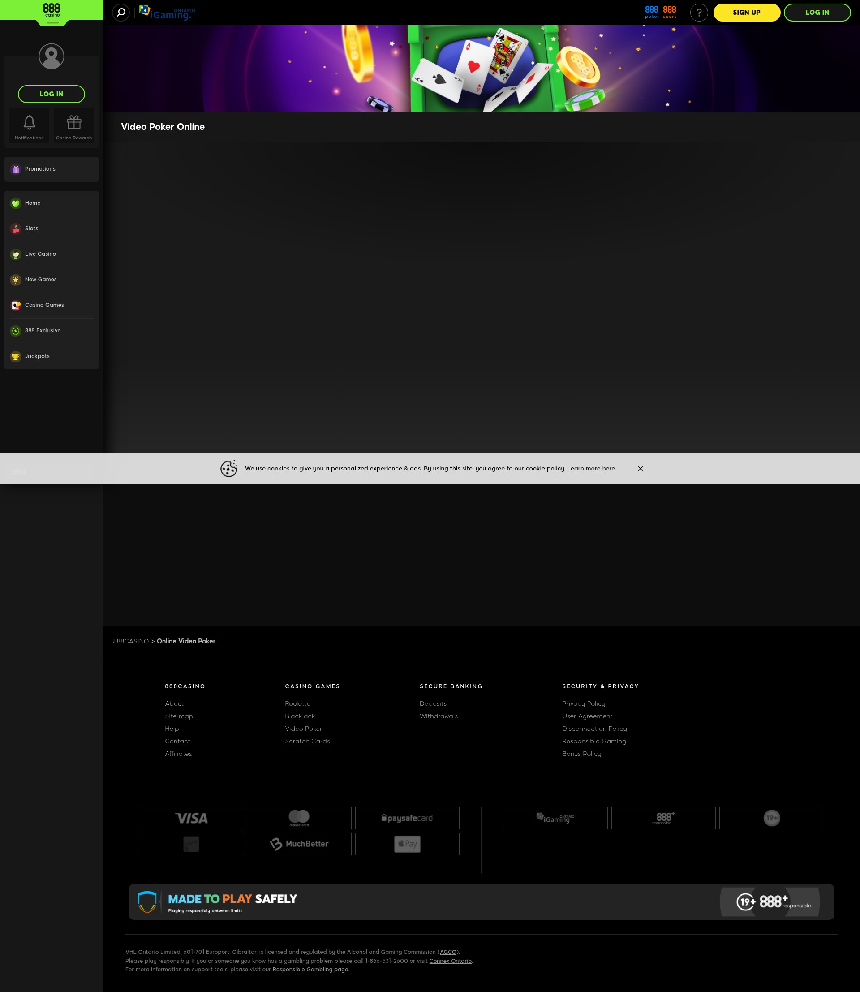Image resolution: width=860 pixels, height=992 pixels.
Task: Click the Mastercard payment logo
Action: click(x=299, y=818)
